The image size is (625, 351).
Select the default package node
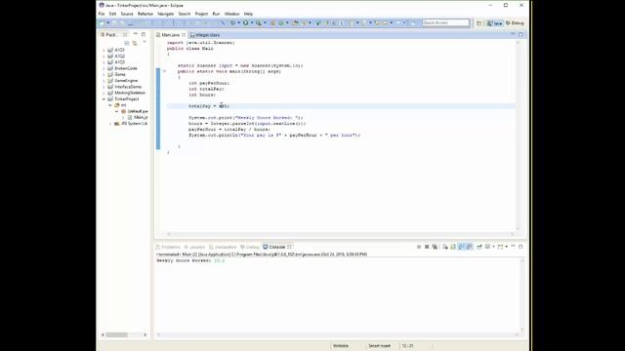135,111
